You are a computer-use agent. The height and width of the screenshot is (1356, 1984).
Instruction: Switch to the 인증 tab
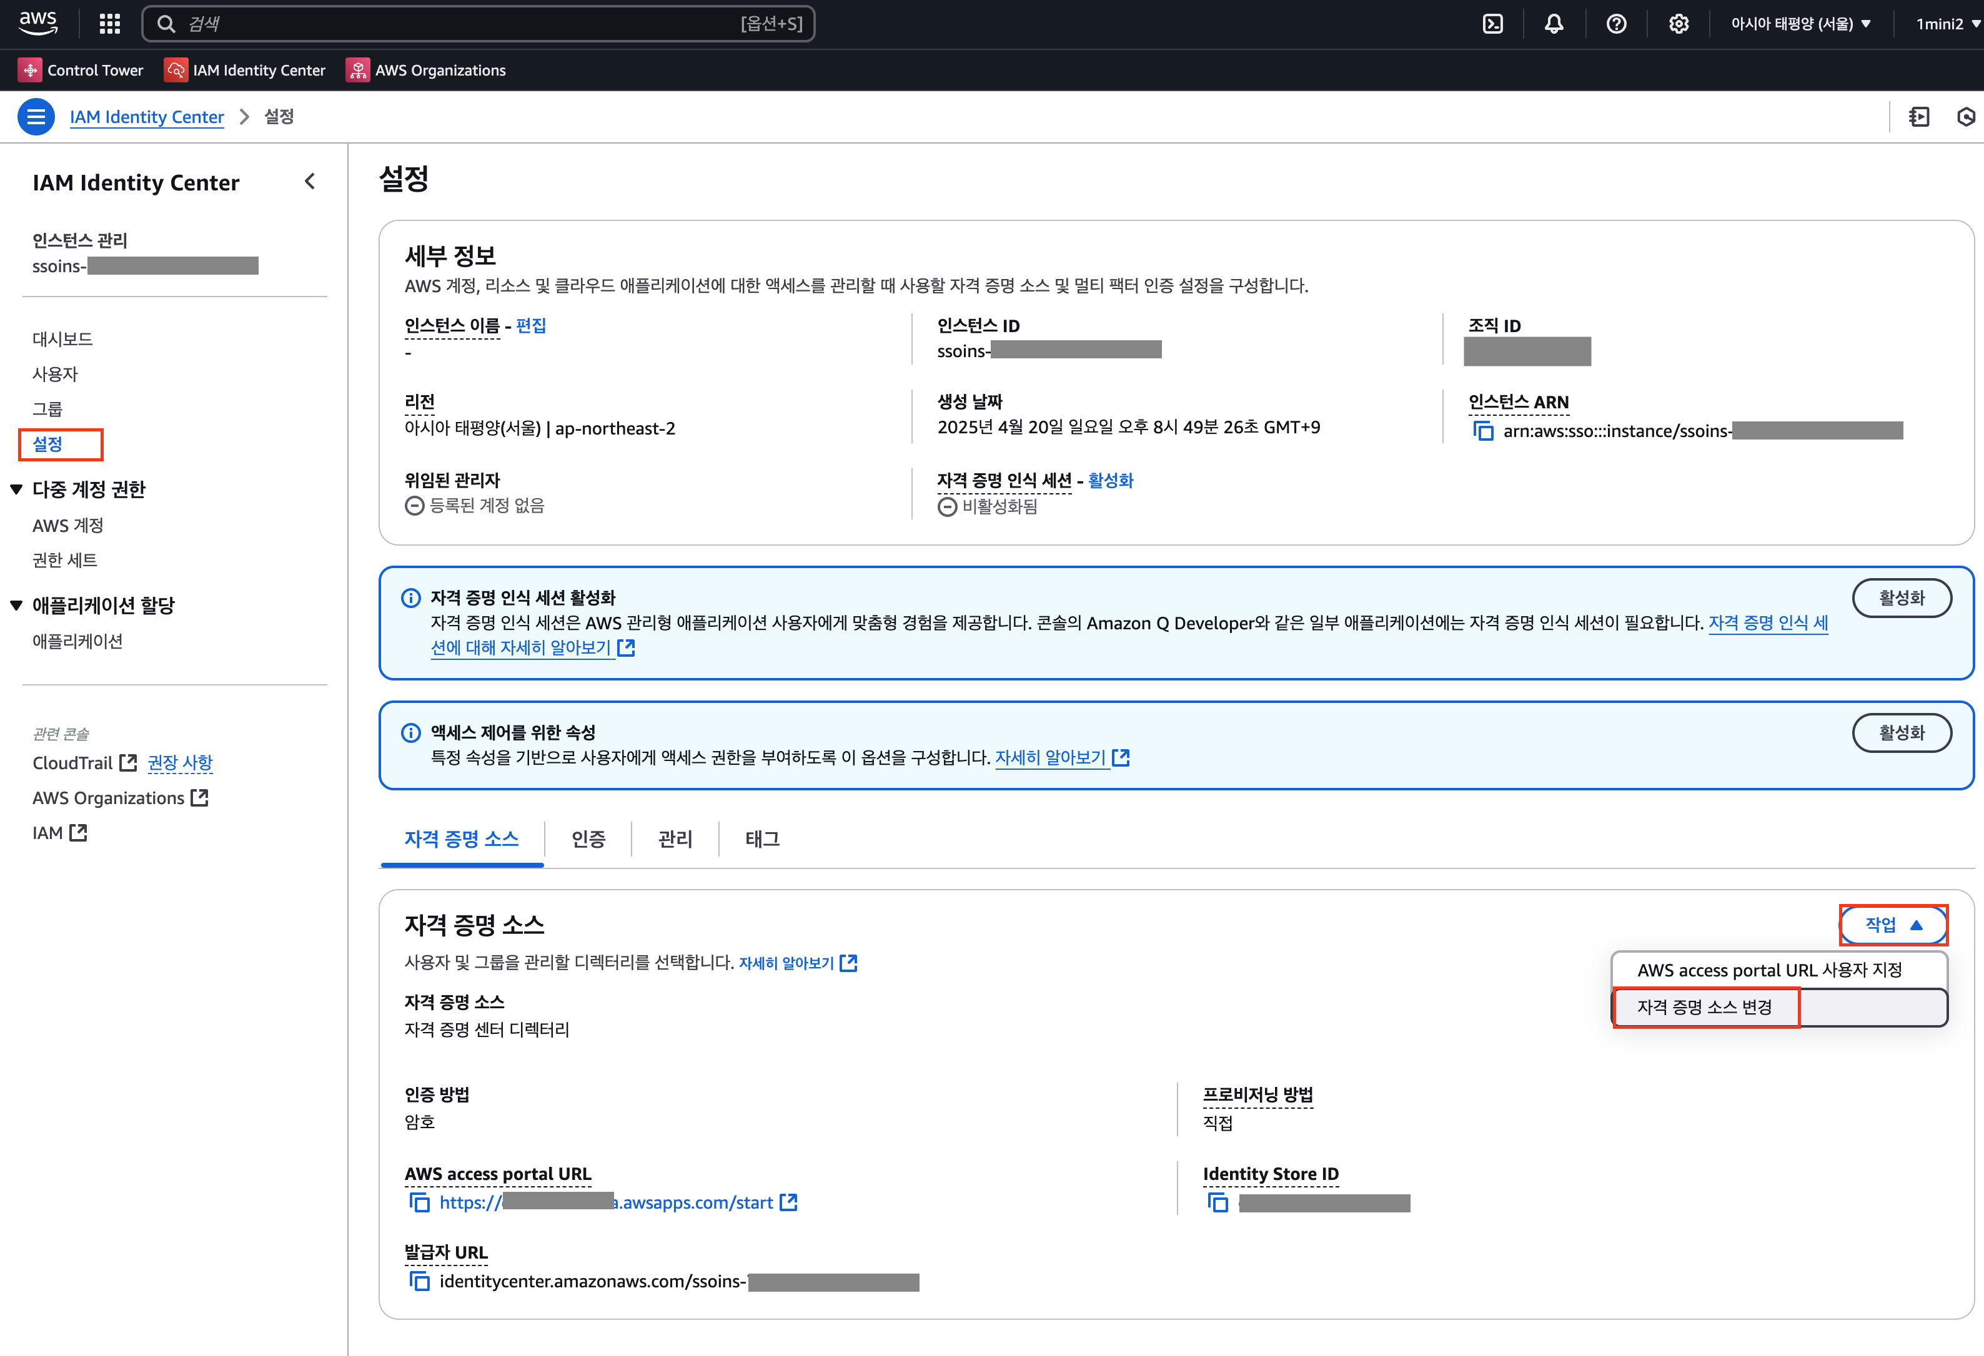(x=588, y=839)
